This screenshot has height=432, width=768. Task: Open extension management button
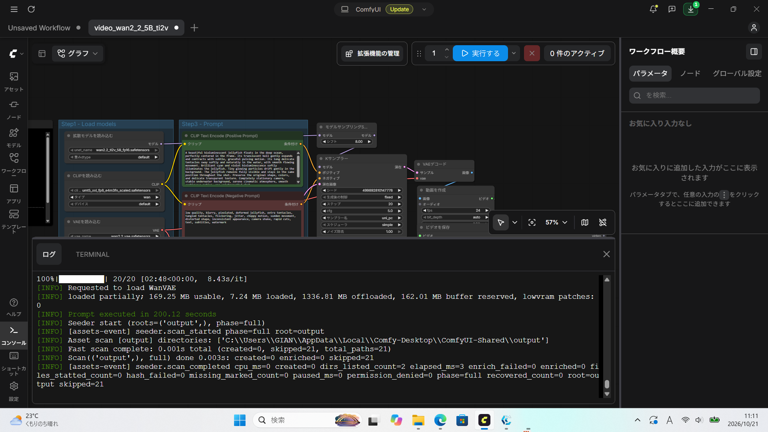(x=372, y=54)
